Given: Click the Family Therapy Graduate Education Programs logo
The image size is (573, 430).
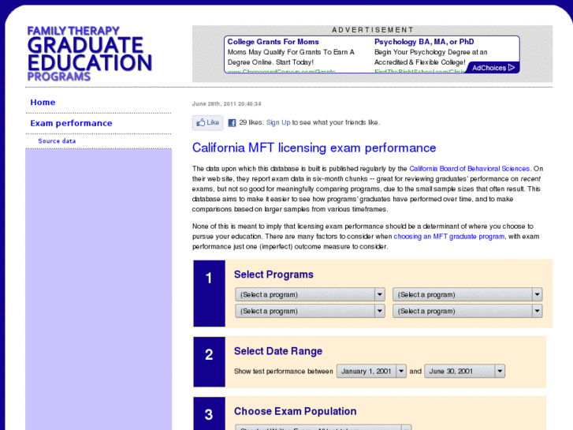Looking at the screenshot, I should point(90,54).
